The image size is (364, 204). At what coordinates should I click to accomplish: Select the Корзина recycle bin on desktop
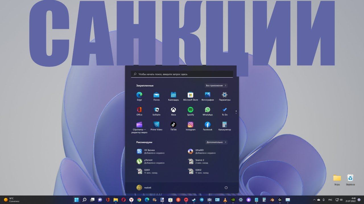[350, 180]
